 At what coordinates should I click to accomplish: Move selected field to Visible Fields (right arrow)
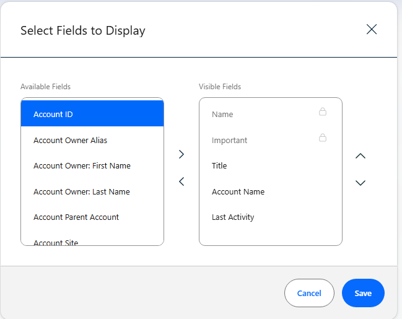click(x=181, y=154)
